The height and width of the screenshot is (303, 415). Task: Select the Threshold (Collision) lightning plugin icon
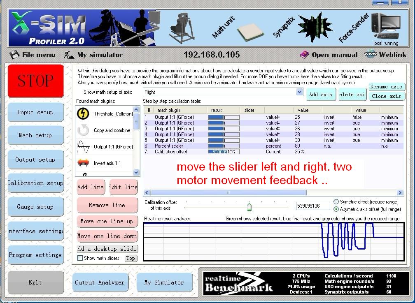pos(83,114)
